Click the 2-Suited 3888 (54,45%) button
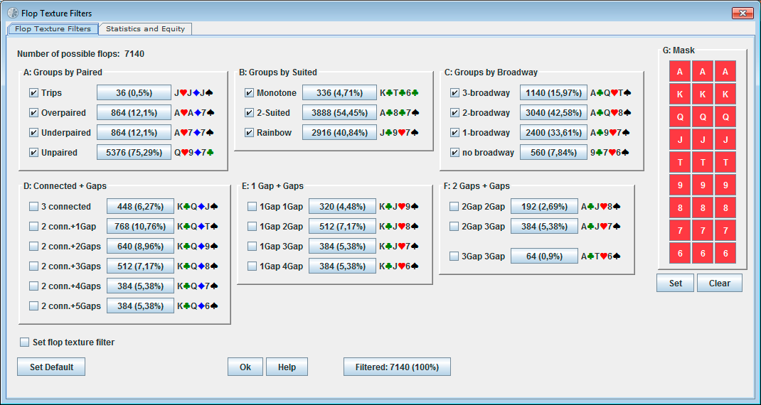Screen dimensions: 761x405 click(339, 112)
